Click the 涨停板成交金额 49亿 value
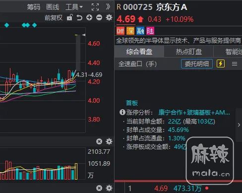242x193 pixels. click(x=180, y=146)
